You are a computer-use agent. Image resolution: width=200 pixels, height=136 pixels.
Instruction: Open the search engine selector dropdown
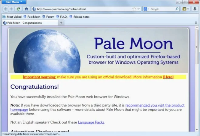point(146,9)
